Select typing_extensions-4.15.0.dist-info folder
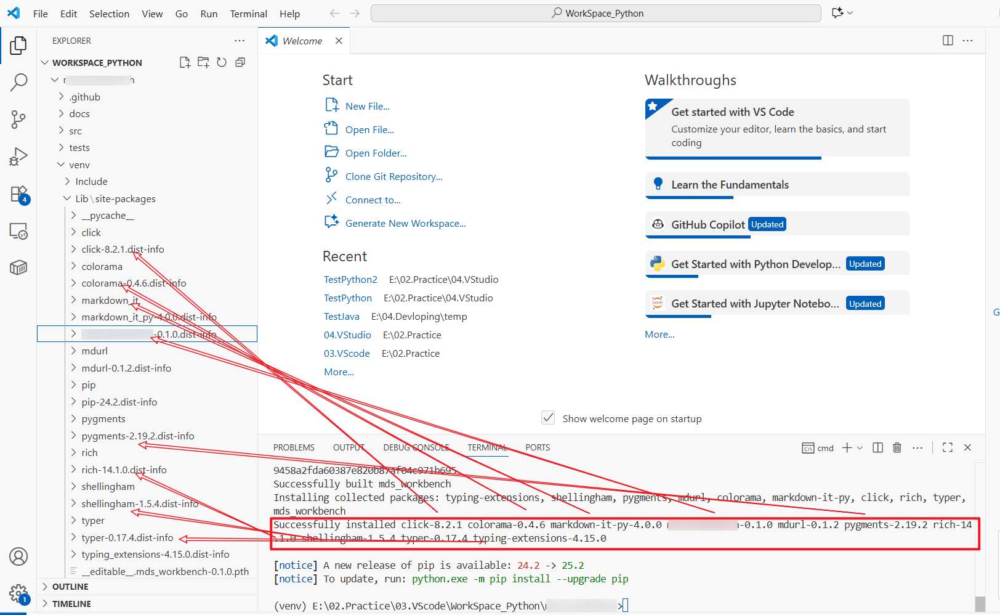Viewport: 1000px width, 615px height. click(x=155, y=555)
